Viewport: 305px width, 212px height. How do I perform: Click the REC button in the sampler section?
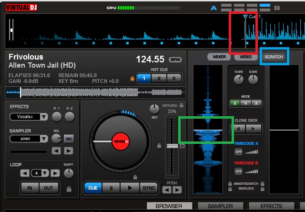click(x=69, y=139)
